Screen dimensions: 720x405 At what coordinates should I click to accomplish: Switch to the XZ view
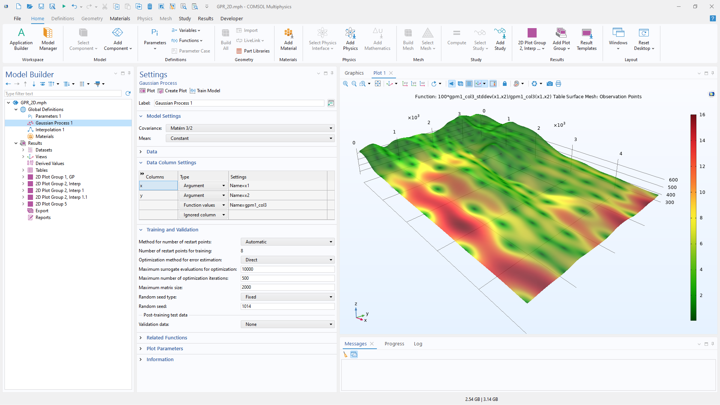(422, 84)
